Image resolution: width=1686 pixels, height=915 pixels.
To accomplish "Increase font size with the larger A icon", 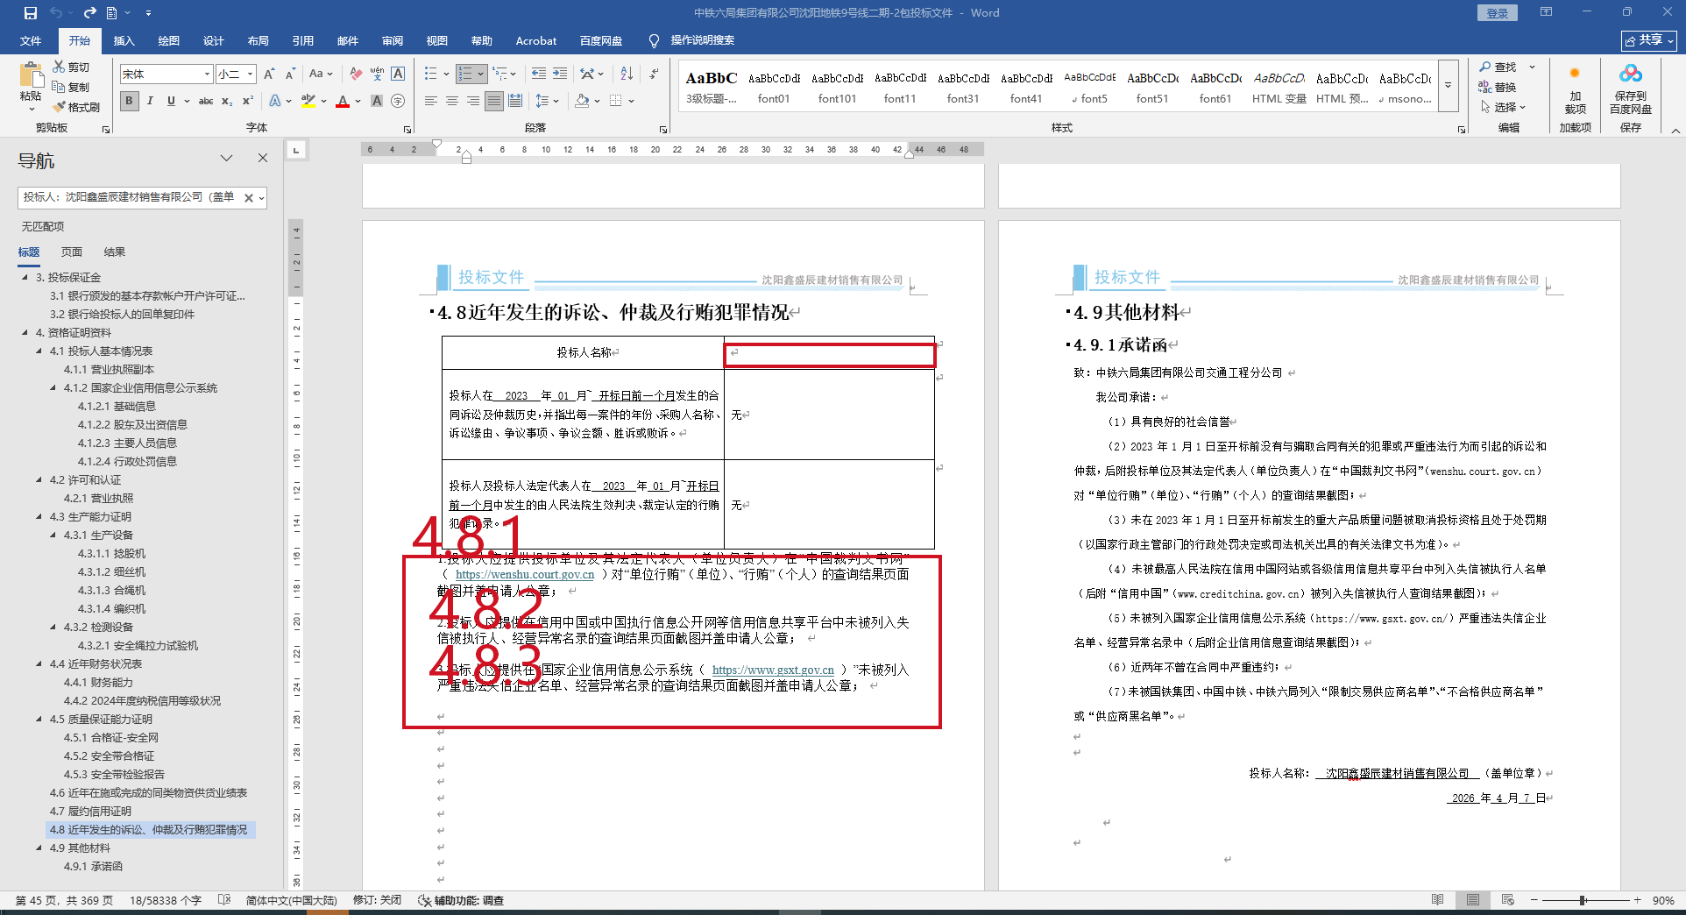I will tap(270, 74).
